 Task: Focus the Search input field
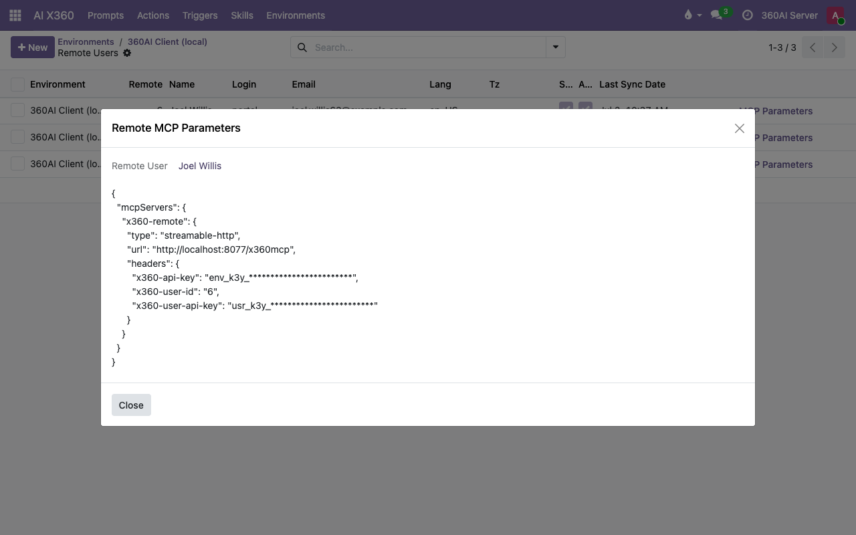coord(428,47)
